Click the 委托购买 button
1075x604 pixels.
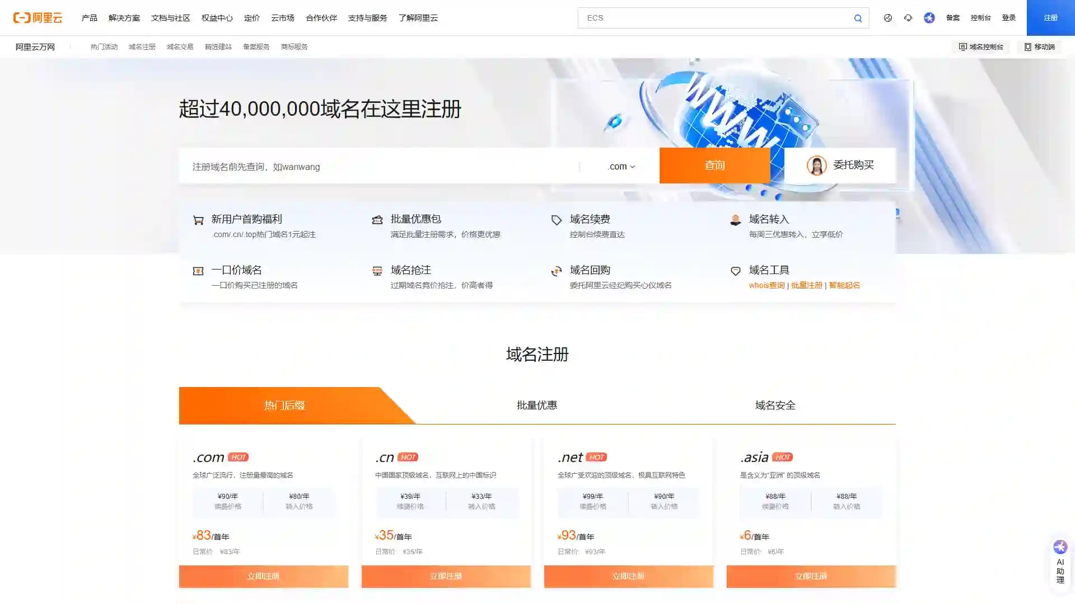coord(840,166)
